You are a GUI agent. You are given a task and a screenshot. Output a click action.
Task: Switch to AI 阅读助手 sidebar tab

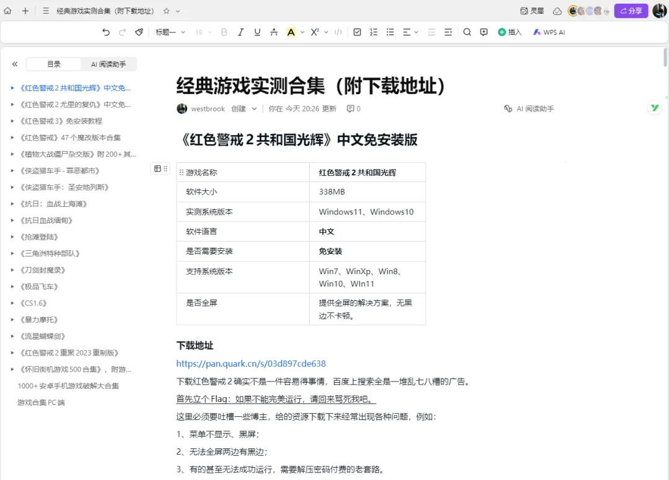coord(108,64)
